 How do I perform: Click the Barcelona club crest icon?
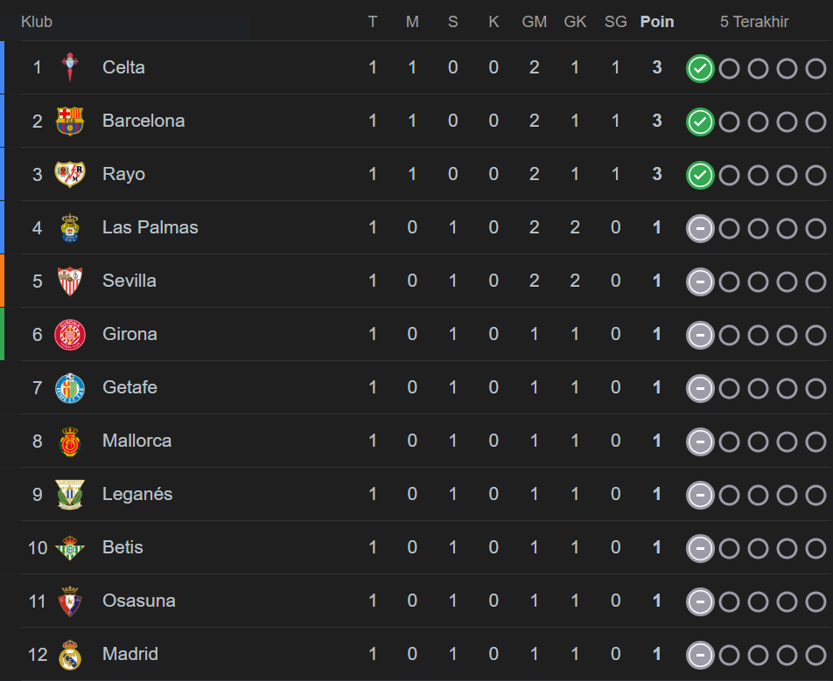(70, 121)
